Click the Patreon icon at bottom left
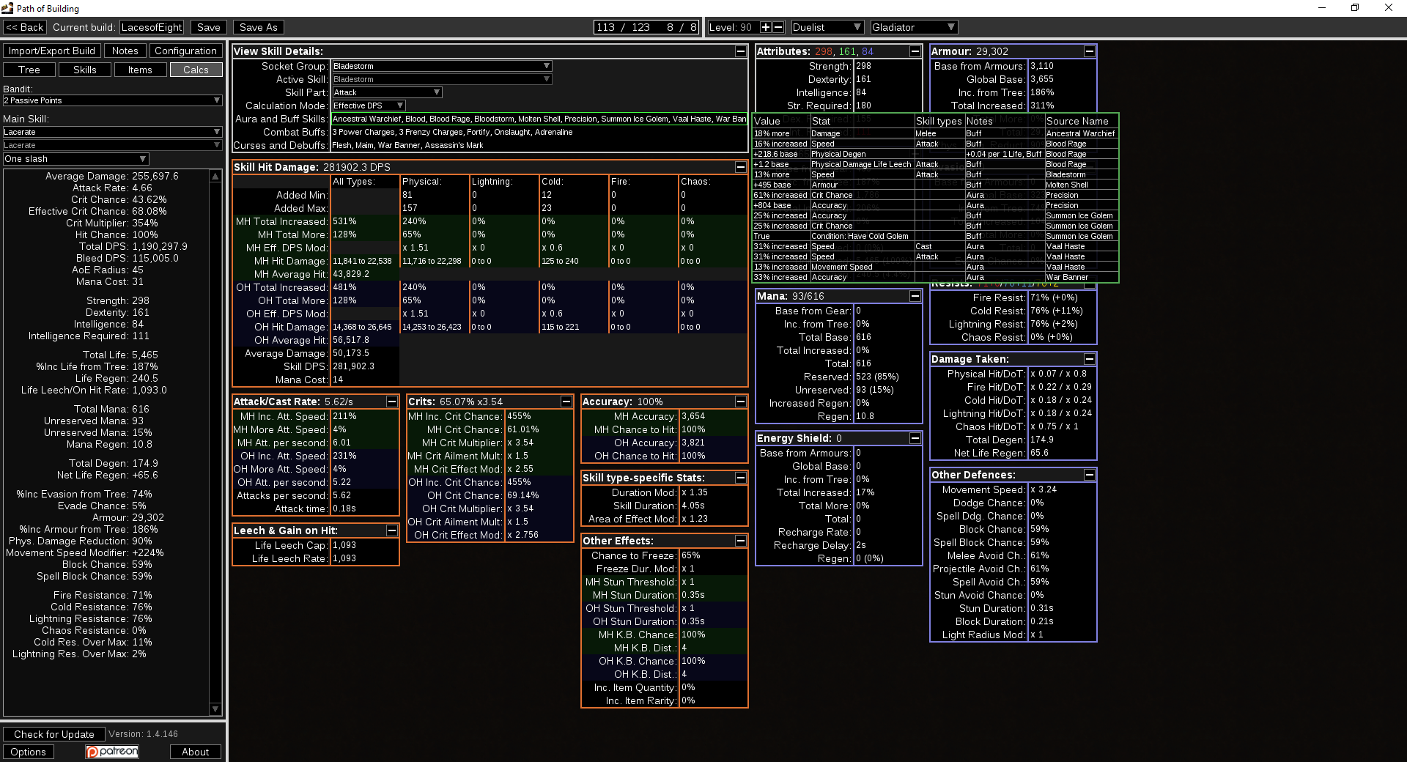This screenshot has width=1407, height=762. (111, 751)
